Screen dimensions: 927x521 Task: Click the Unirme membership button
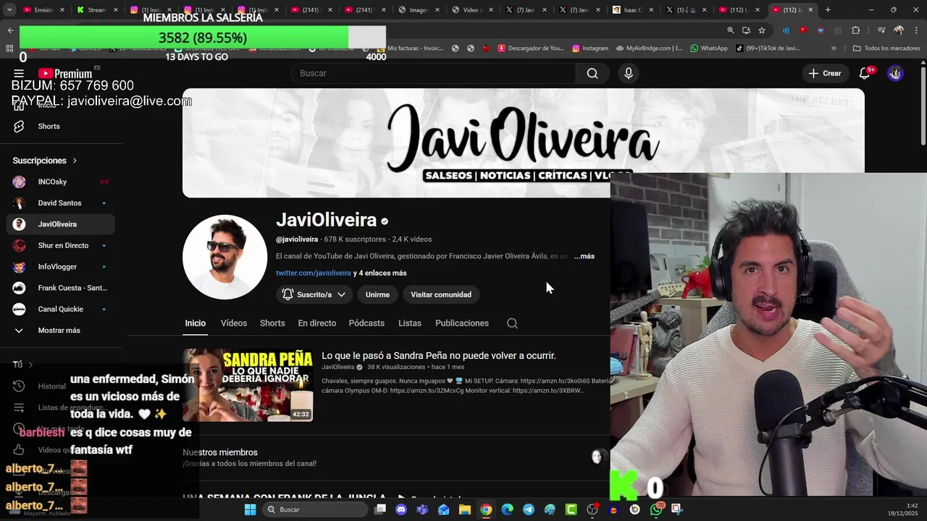click(377, 295)
